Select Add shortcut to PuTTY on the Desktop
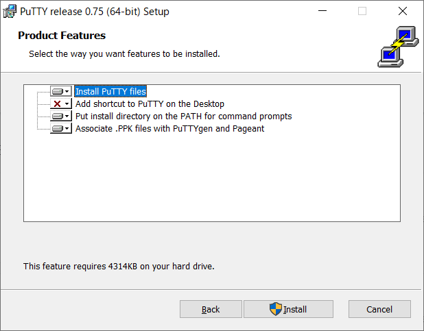 coord(150,103)
